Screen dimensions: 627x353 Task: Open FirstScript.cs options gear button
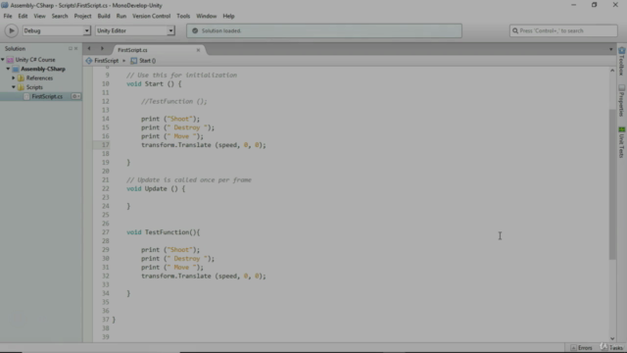tap(76, 96)
